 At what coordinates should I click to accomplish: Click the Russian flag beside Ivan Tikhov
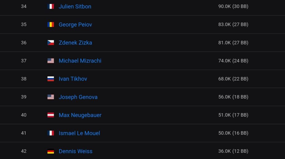point(51,79)
